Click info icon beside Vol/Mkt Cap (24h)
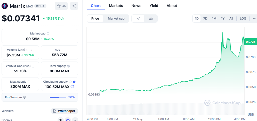This screenshot has width=257, height=121. click(33, 66)
